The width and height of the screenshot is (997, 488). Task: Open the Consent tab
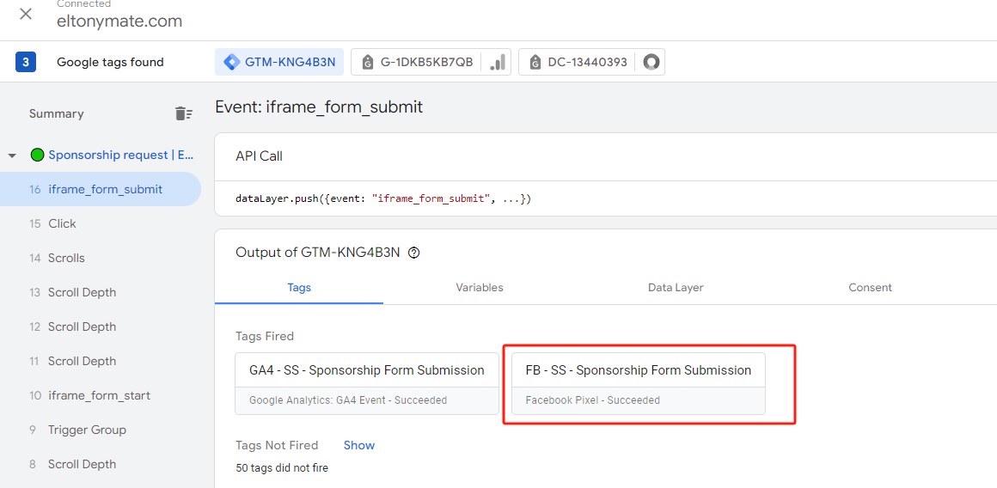(x=870, y=288)
